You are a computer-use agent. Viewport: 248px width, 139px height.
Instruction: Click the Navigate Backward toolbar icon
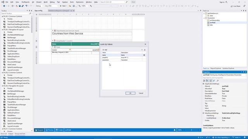(4, 6)
